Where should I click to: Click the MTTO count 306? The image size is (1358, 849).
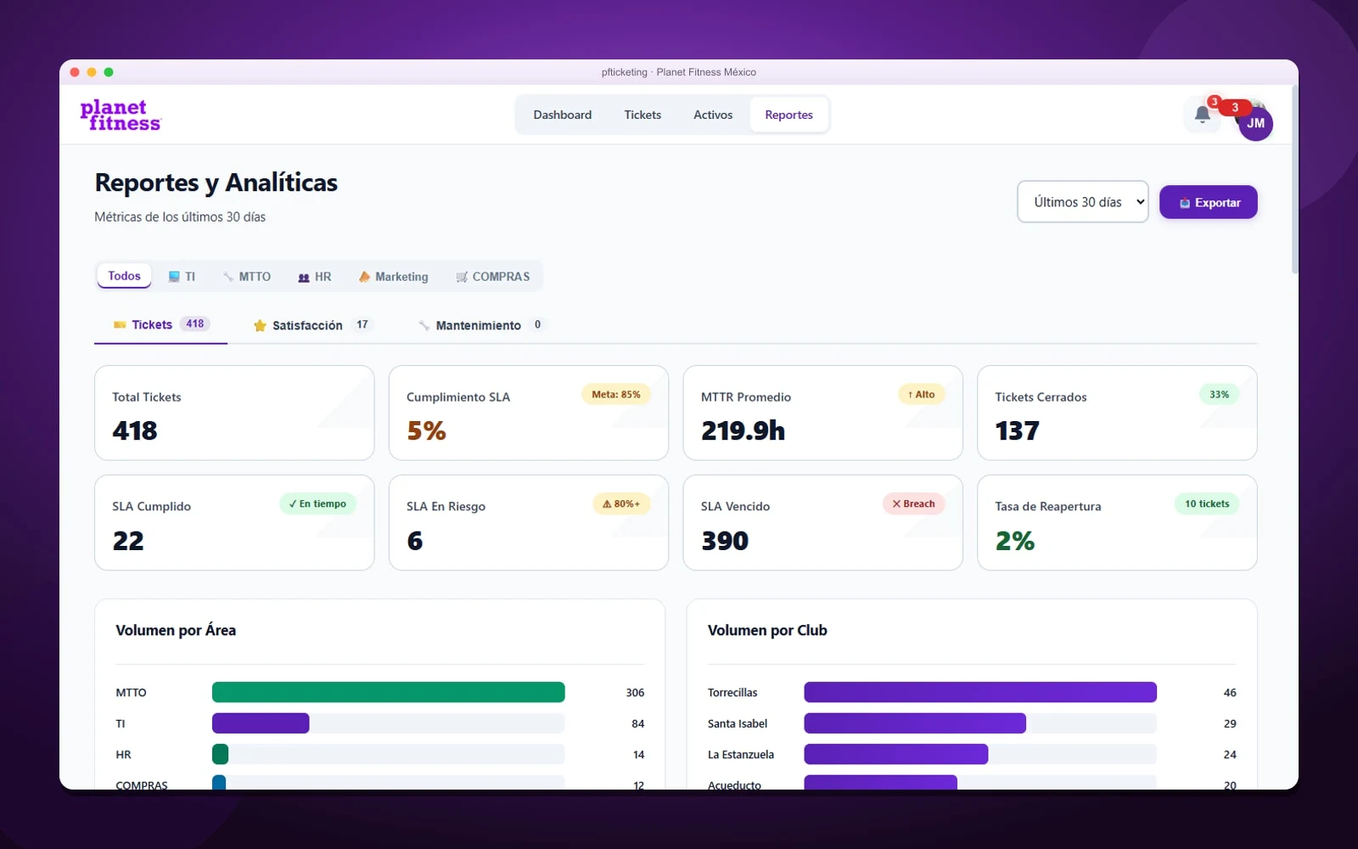(x=635, y=693)
